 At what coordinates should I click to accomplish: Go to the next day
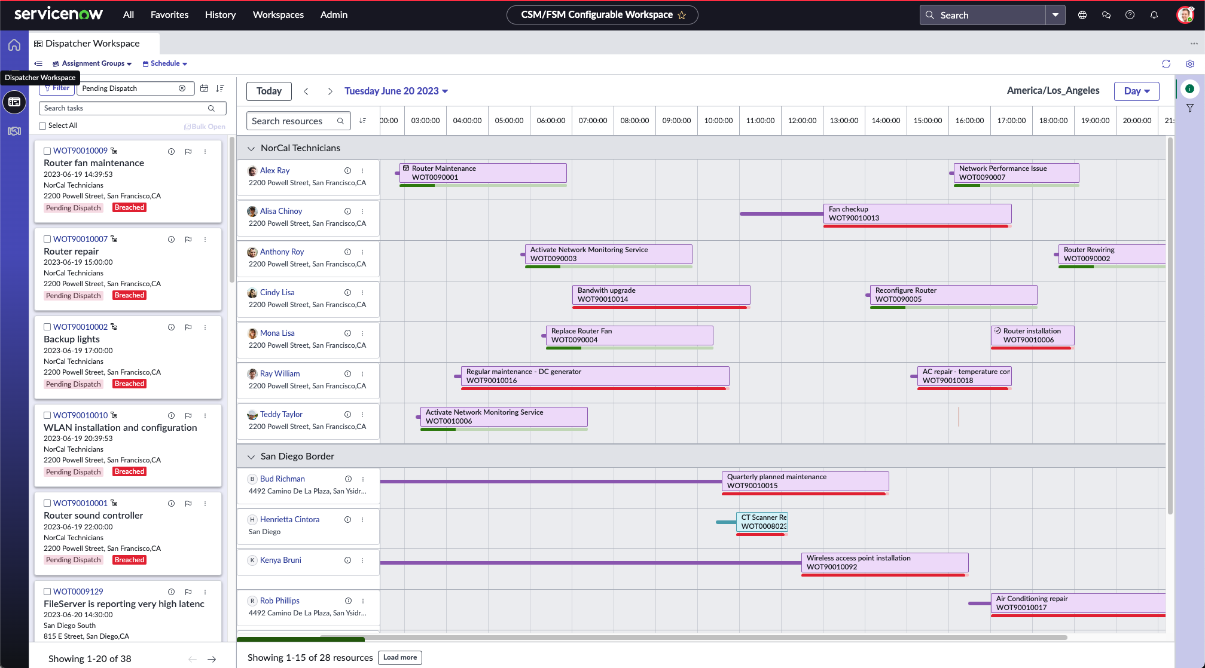click(330, 91)
